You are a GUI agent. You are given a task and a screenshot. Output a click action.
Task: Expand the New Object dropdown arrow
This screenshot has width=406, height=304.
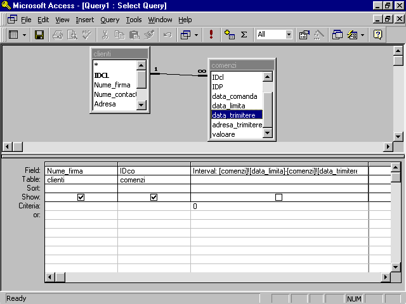pyautogui.click(x=363, y=35)
